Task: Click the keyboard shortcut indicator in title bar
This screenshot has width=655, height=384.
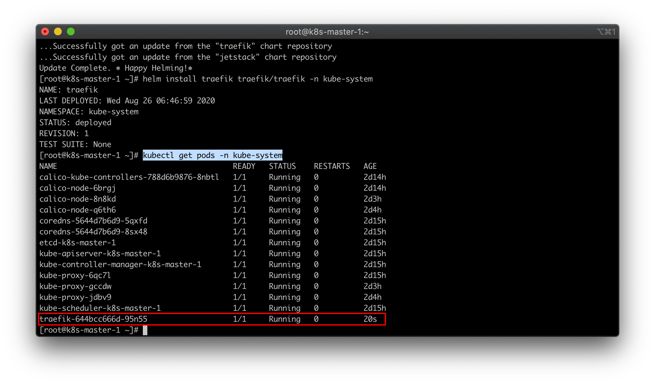Action: point(606,32)
